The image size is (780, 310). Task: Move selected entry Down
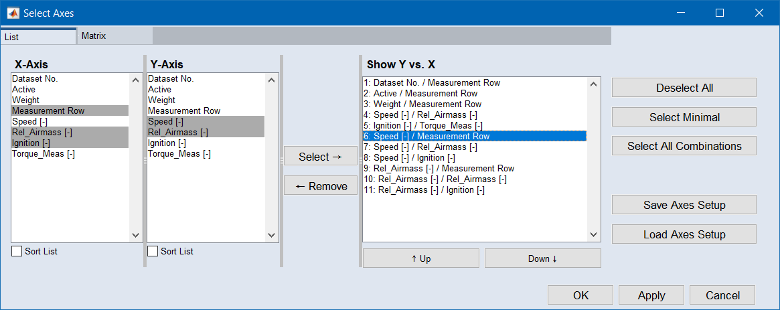(542, 258)
